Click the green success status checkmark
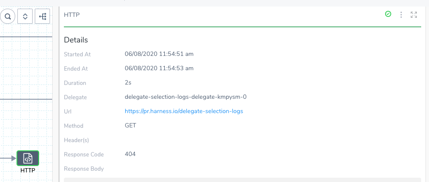Screen dimensions: 429x182 pos(388,14)
